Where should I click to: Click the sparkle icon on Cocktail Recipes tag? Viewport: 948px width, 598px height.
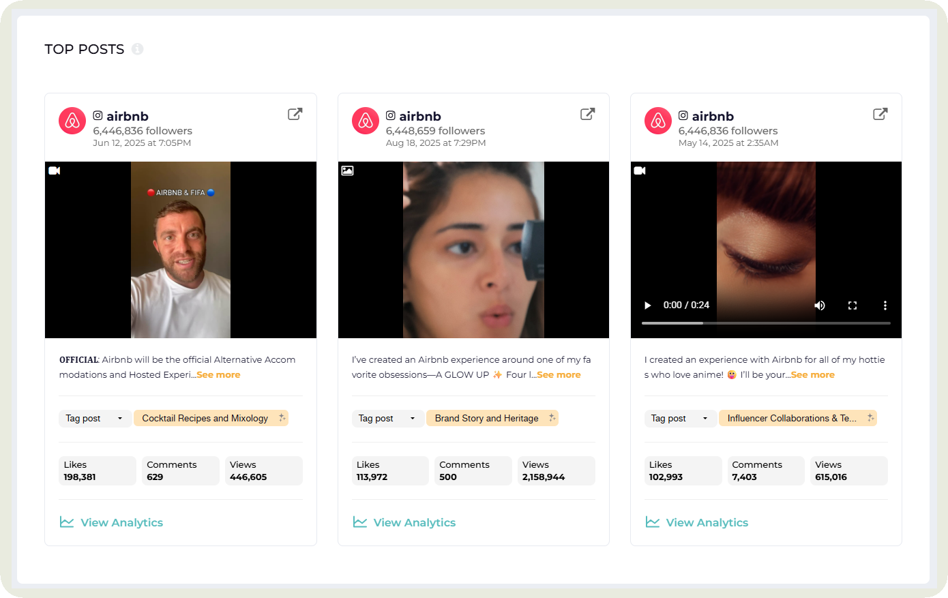281,418
